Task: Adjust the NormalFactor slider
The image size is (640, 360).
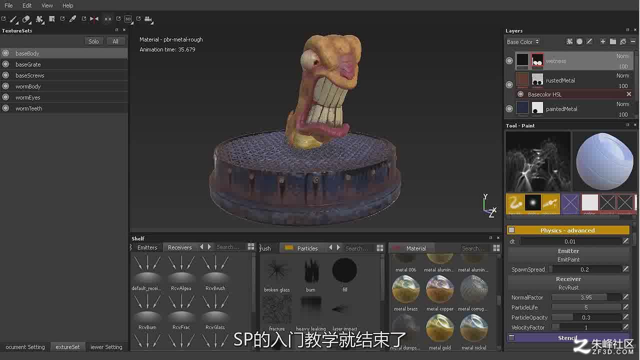Action: click(x=586, y=297)
